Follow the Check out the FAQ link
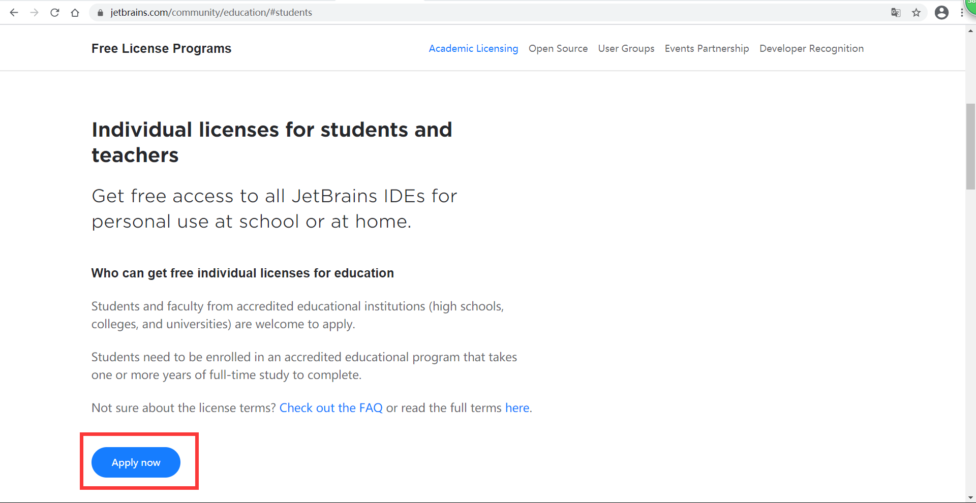The image size is (976, 503). pos(331,408)
